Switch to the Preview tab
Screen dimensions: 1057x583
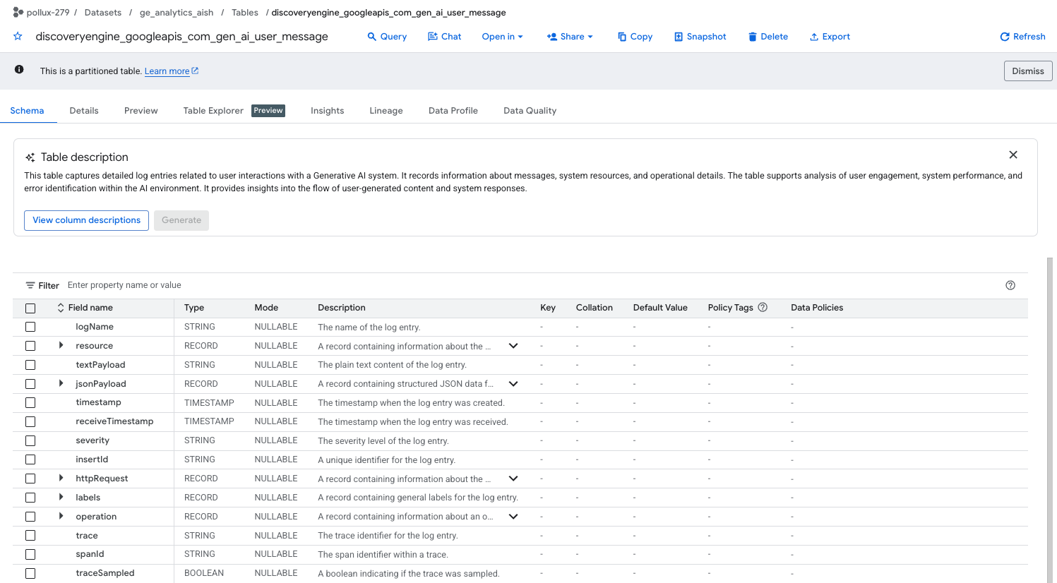coord(141,111)
